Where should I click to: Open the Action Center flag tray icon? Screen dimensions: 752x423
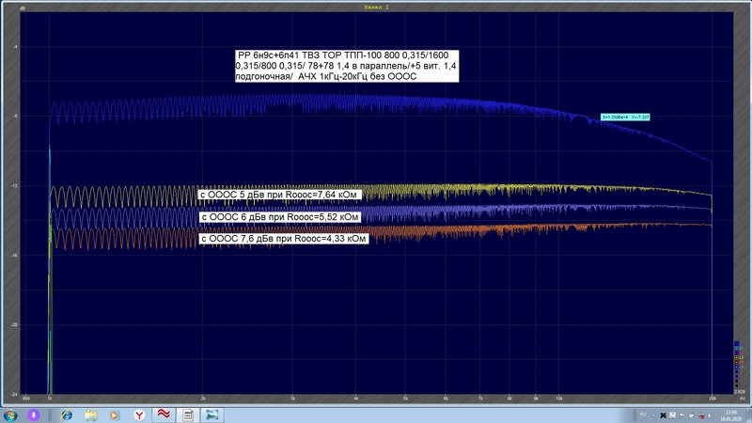click(x=682, y=415)
